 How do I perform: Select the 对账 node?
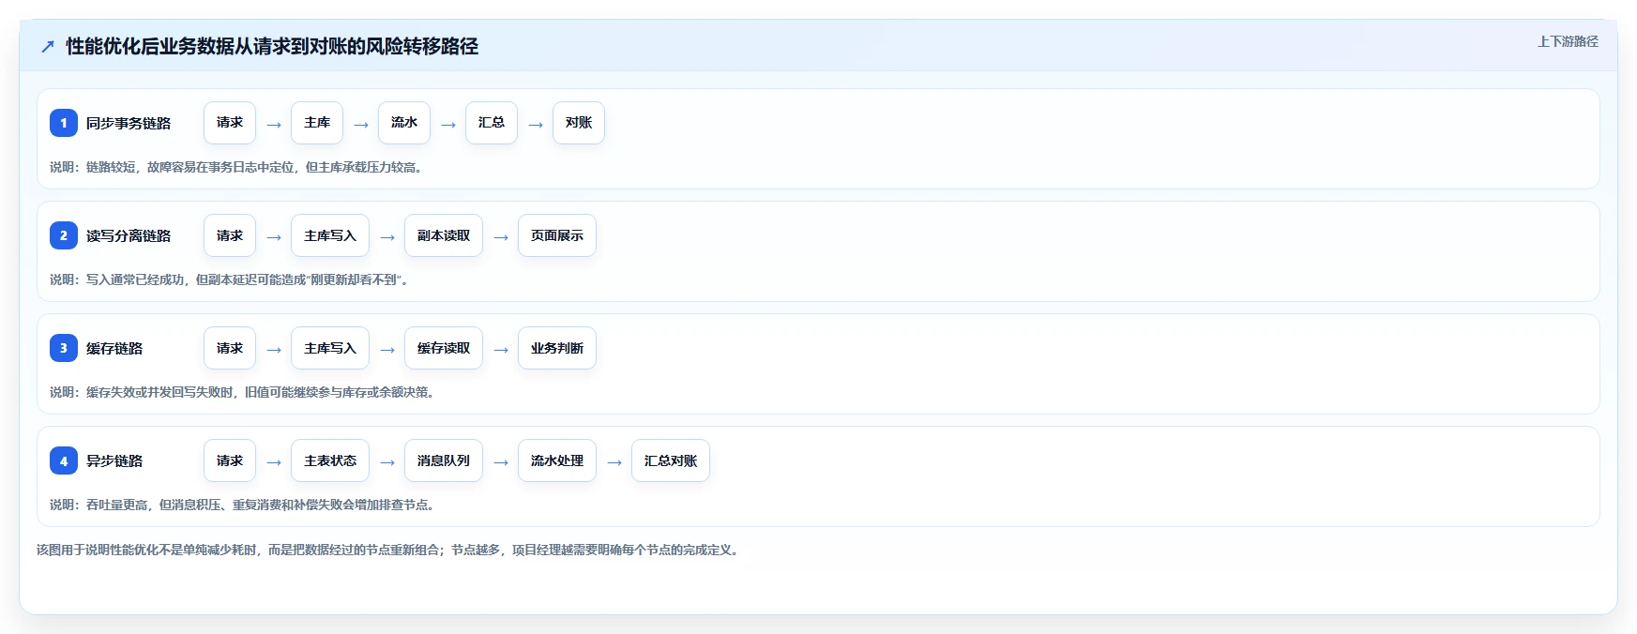pyautogui.click(x=579, y=123)
